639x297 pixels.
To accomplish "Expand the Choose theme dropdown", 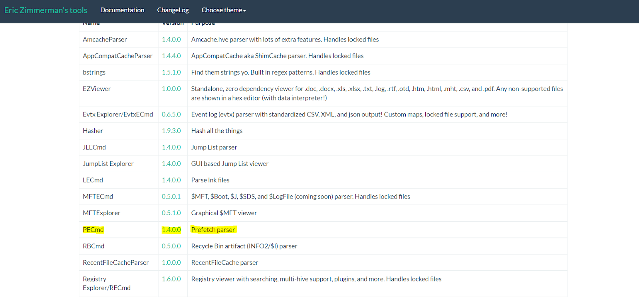I will point(224,10).
